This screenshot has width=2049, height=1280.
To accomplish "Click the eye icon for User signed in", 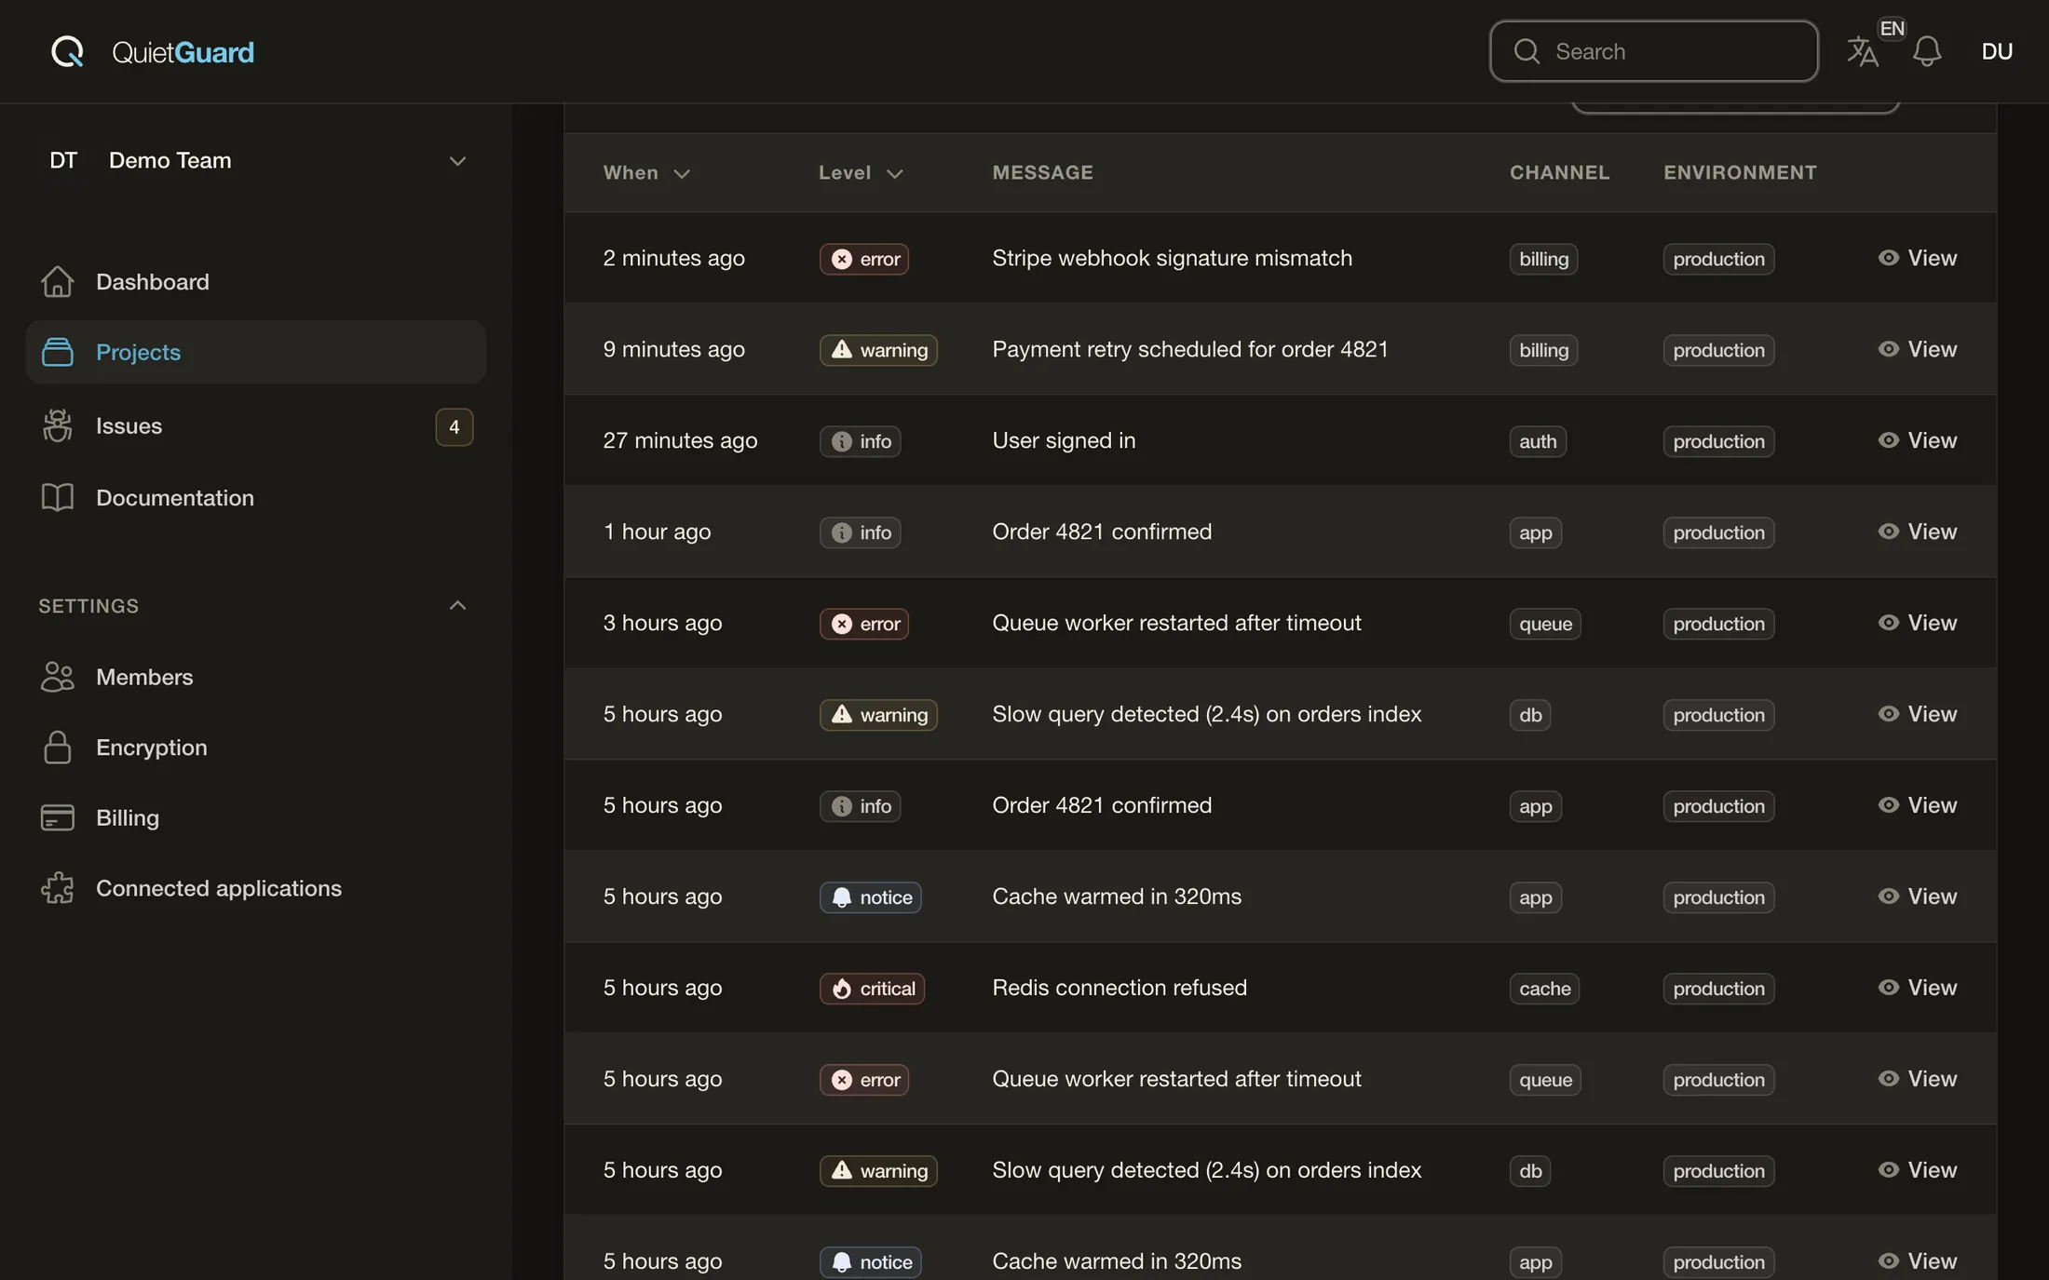I will 1889,439.
